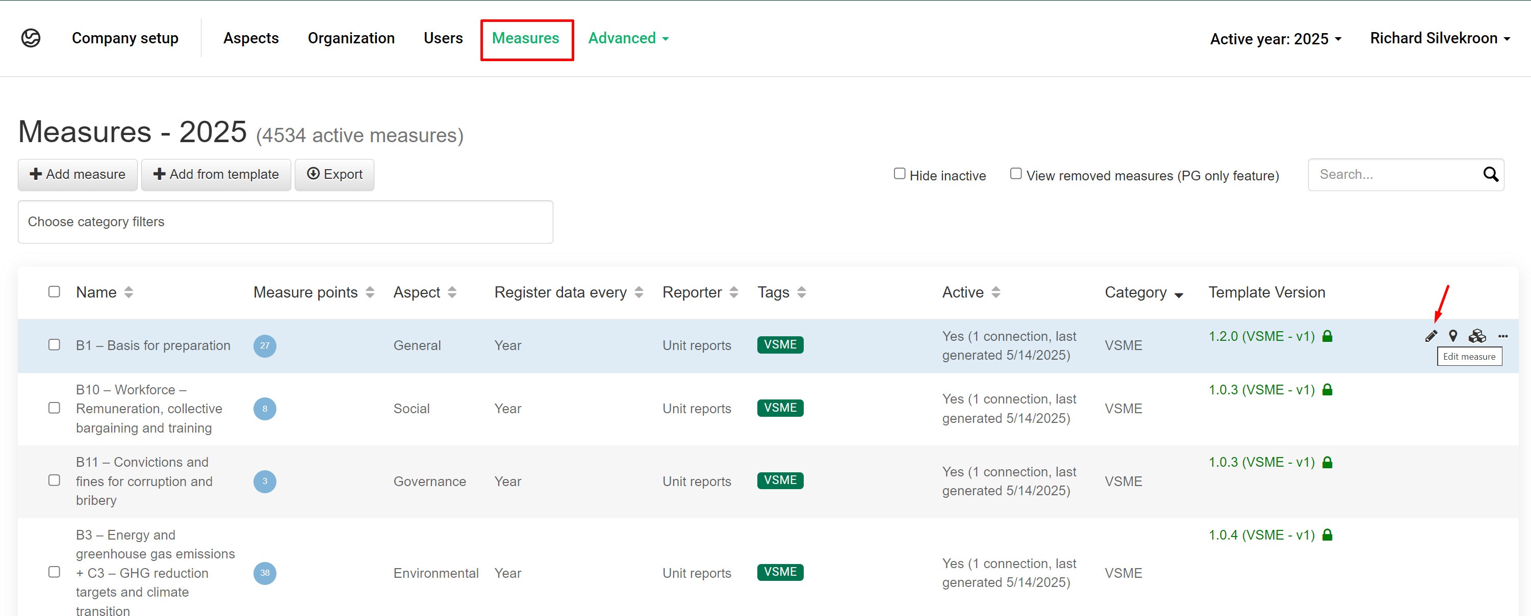
Task: Click the pencil Edit measure icon
Action: click(x=1431, y=336)
